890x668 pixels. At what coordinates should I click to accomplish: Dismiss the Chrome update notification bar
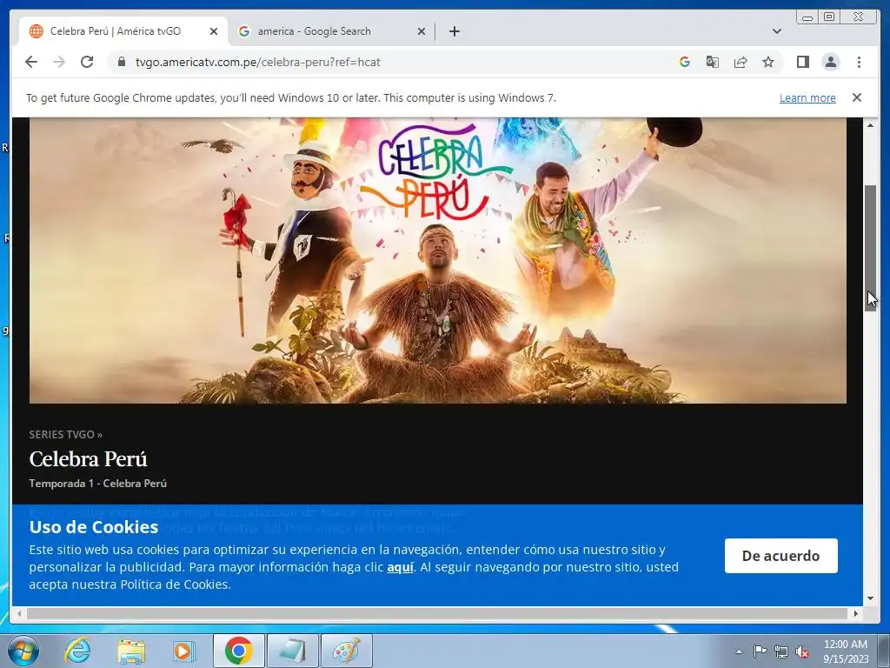tap(857, 97)
